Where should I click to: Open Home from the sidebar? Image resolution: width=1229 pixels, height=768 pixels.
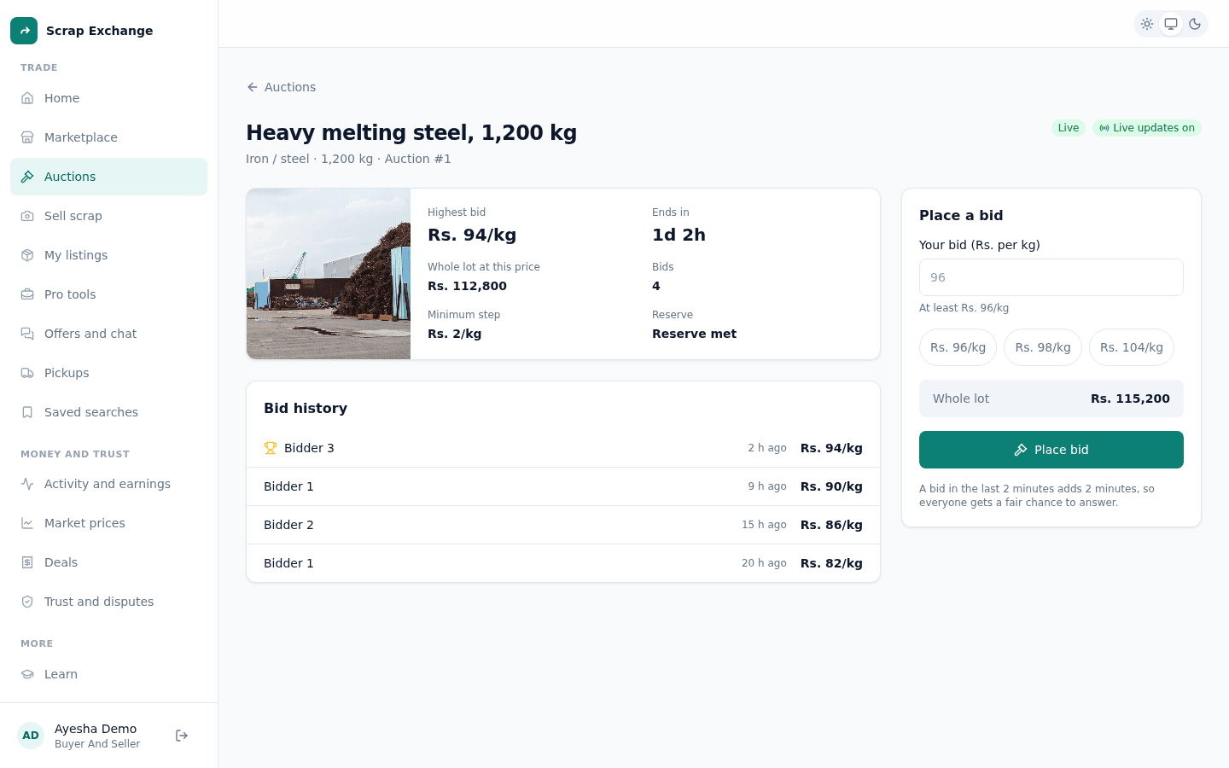(108, 98)
